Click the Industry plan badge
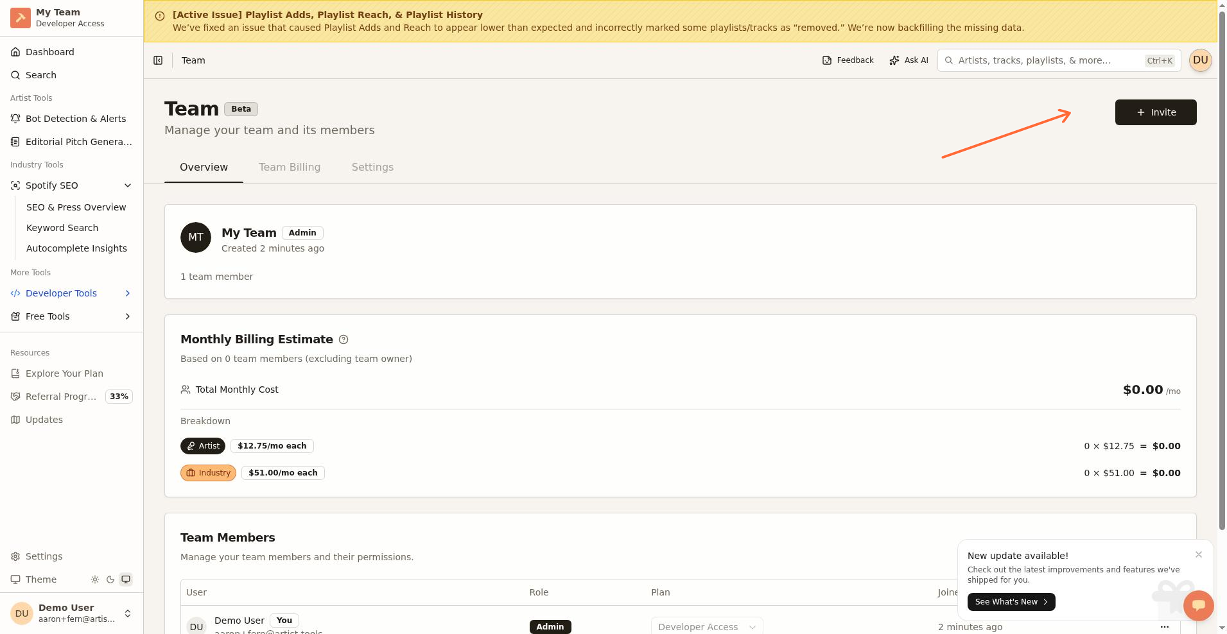Screen dimensions: 1227x634 pos(208,473)
